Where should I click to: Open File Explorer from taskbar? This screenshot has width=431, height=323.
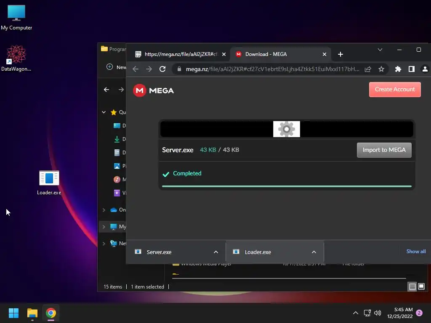point(32,313)
